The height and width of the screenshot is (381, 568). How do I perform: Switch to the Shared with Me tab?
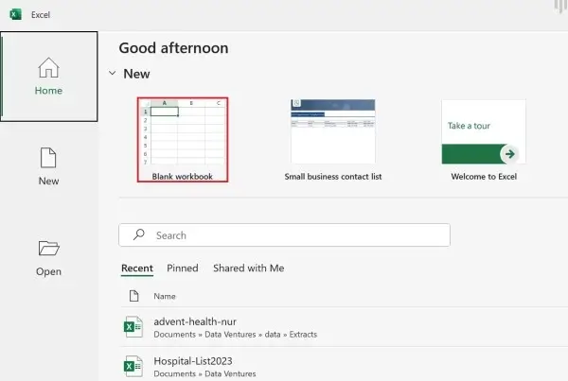(248, 268)
